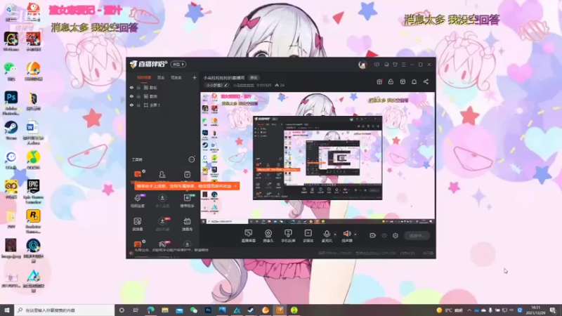Open the 弹幕 reader tool in toolbox
This screenshot has width=562, height=316.
coord(138,224)
